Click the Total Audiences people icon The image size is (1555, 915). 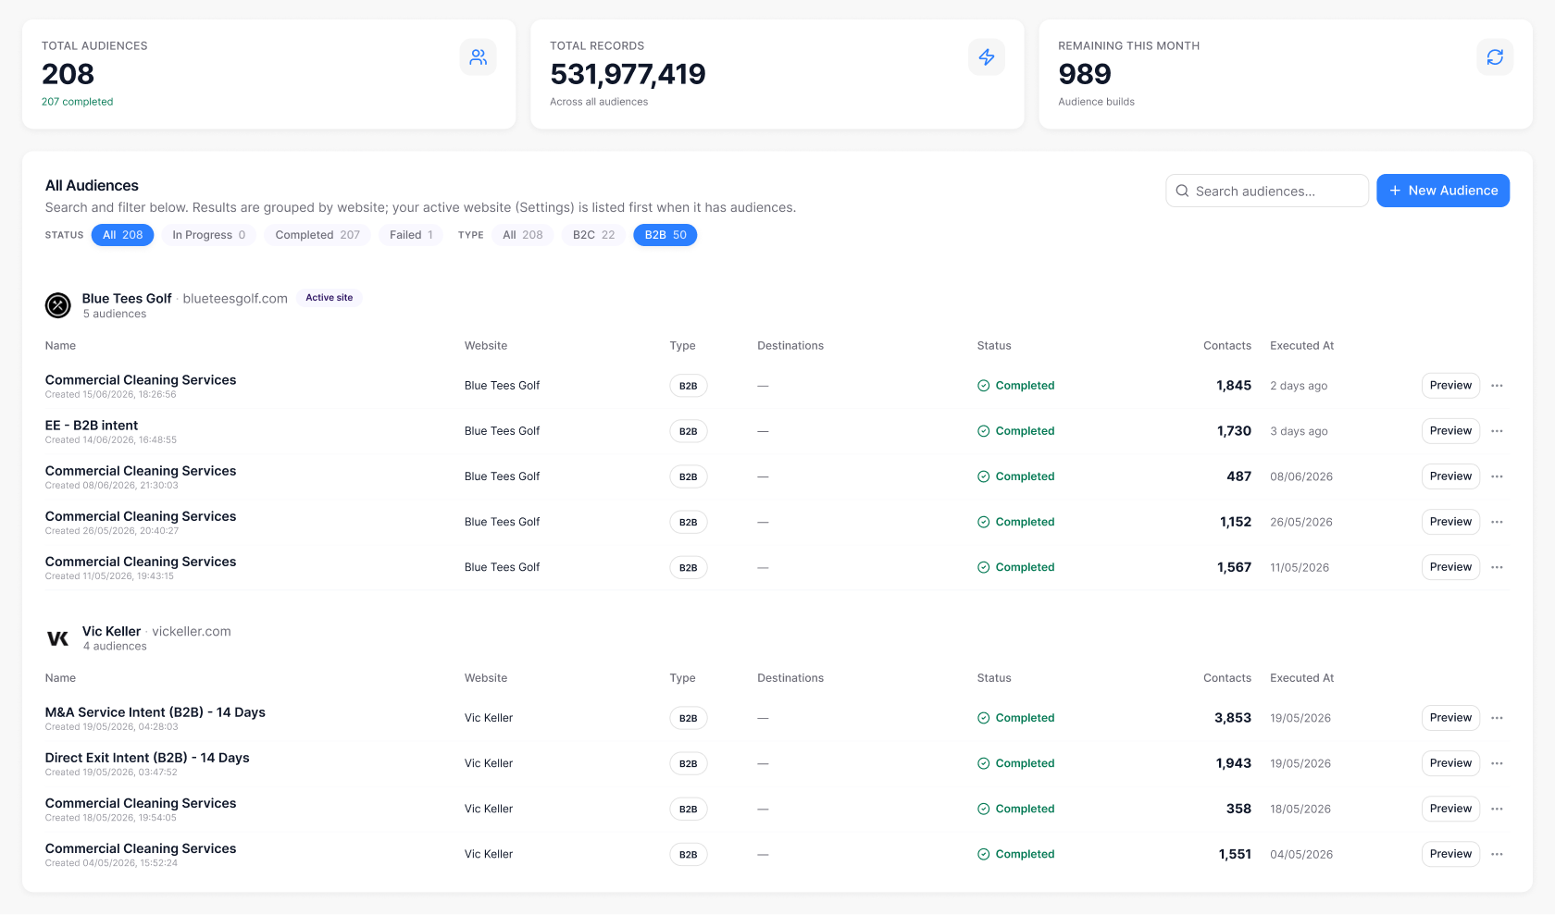[x=478, y=57]
